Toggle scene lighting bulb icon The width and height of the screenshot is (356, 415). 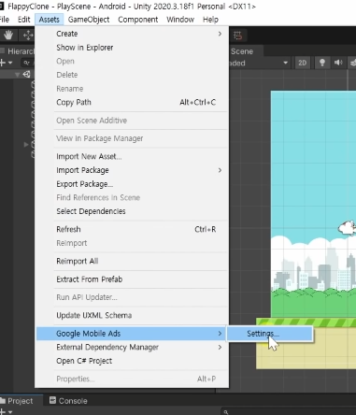coord(322,63)
